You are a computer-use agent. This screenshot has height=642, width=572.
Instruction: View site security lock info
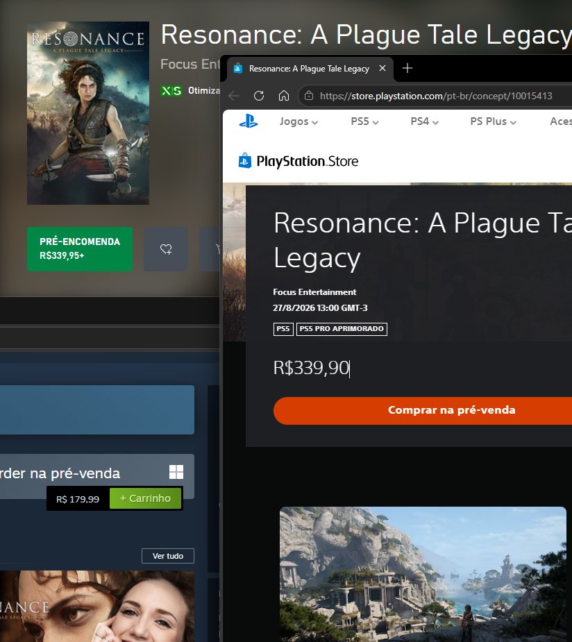[x=309, y=96]
